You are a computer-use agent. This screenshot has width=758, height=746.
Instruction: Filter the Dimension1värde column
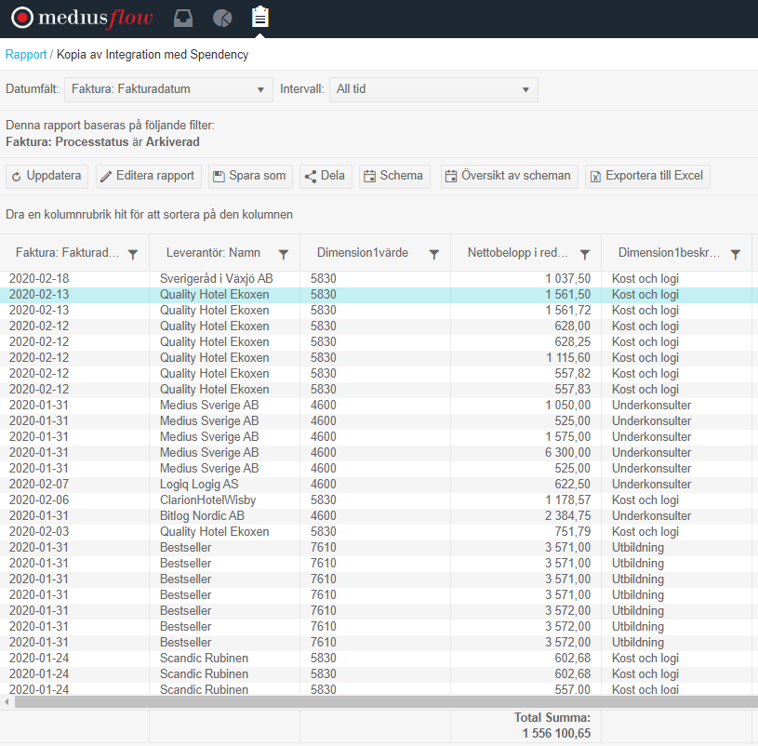tap(434, 254)
